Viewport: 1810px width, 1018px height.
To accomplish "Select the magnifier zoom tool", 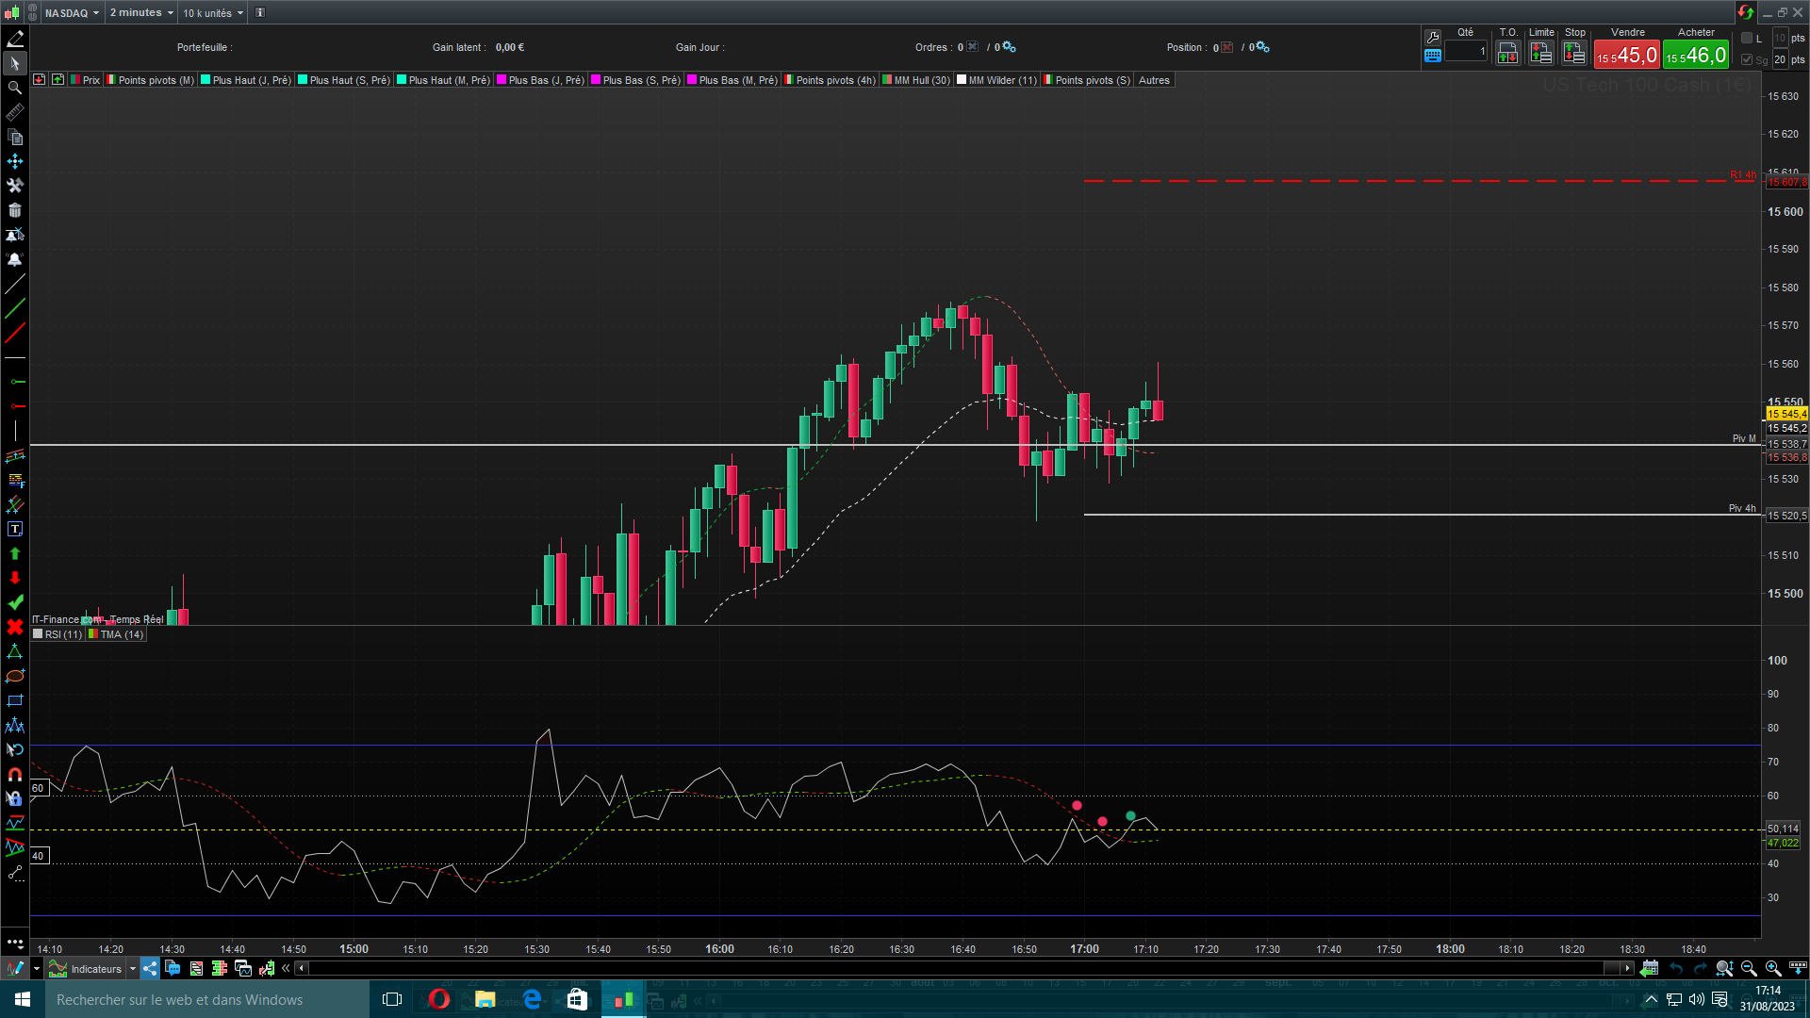I will [x=15, y=88].
